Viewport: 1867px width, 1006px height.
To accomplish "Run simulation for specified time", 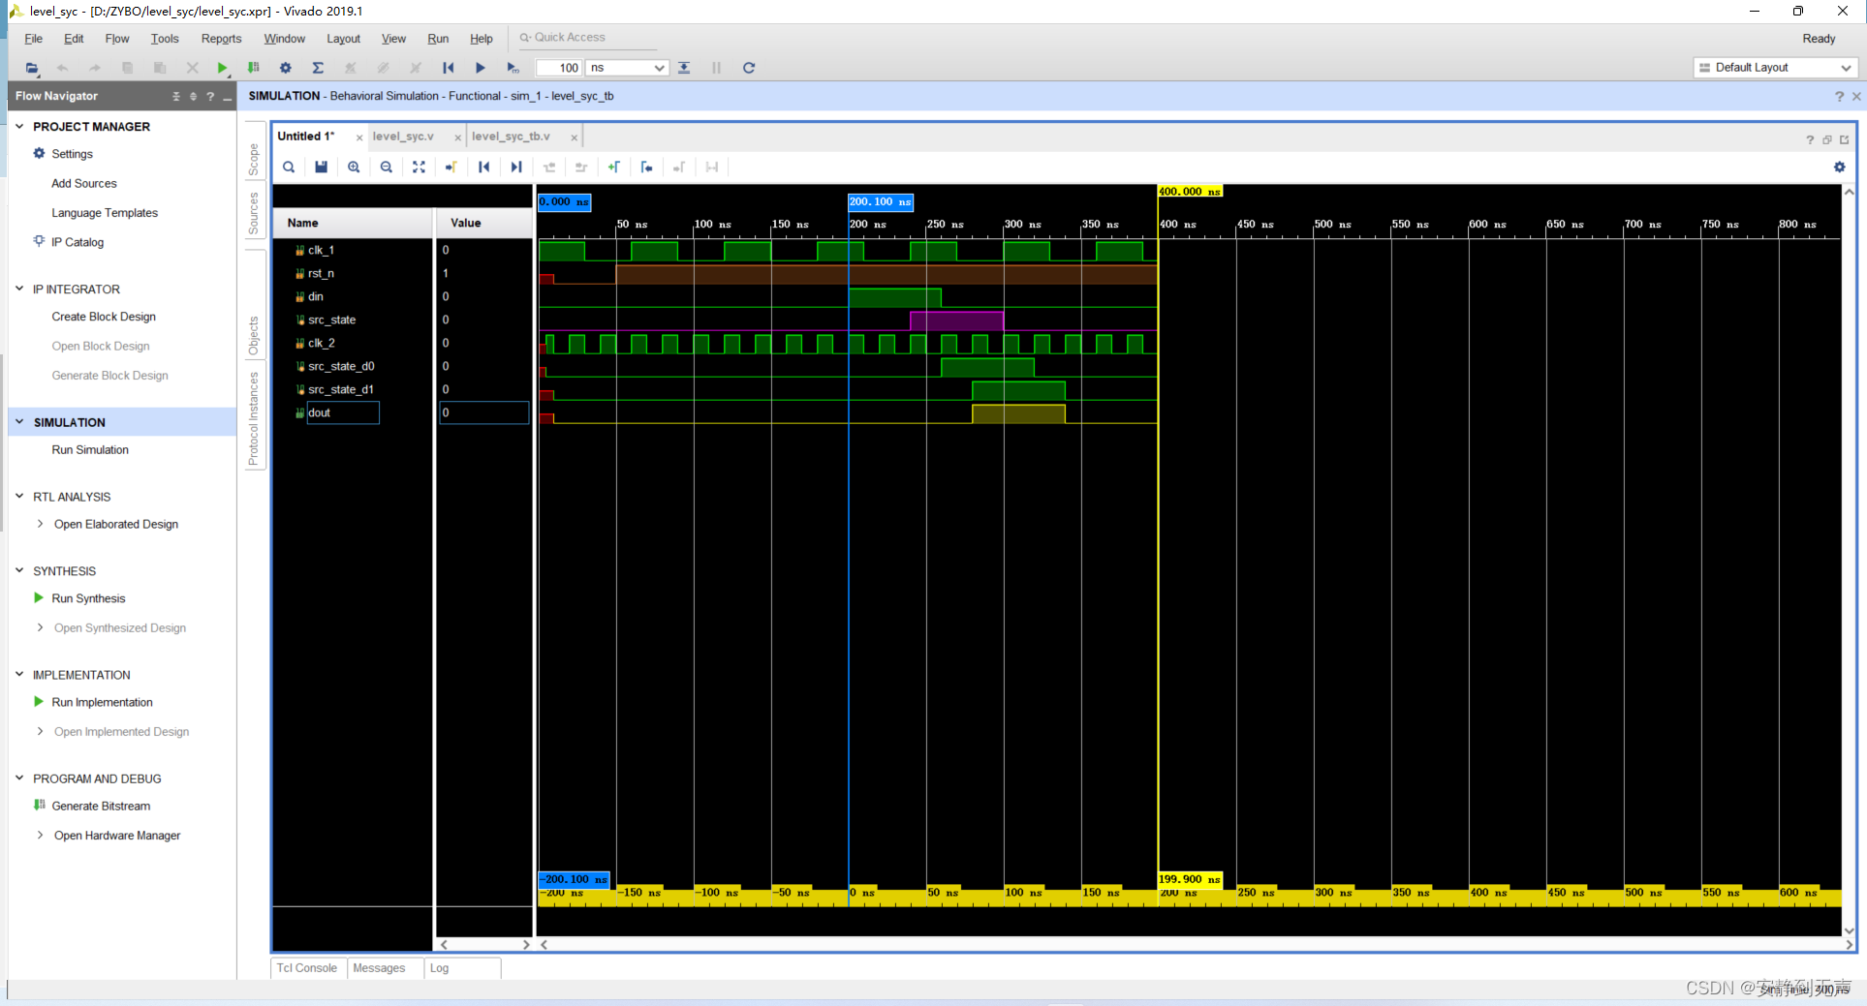I will pos(513,68).
